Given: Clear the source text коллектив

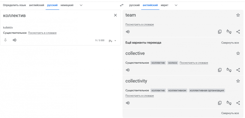Looking at the screenshot, I should point(115,15).
